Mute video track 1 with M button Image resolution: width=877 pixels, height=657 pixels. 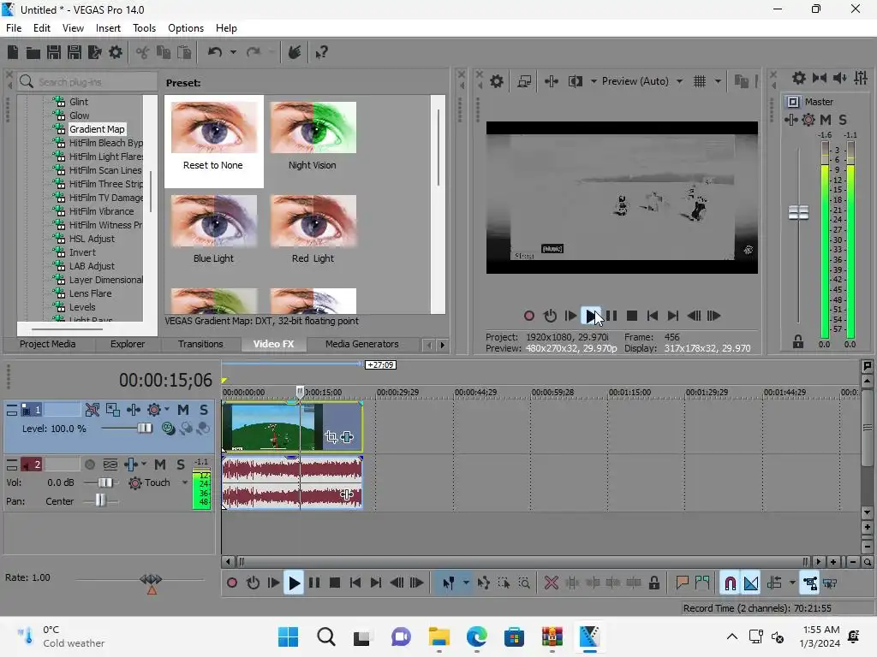click(x=183, y=410)
